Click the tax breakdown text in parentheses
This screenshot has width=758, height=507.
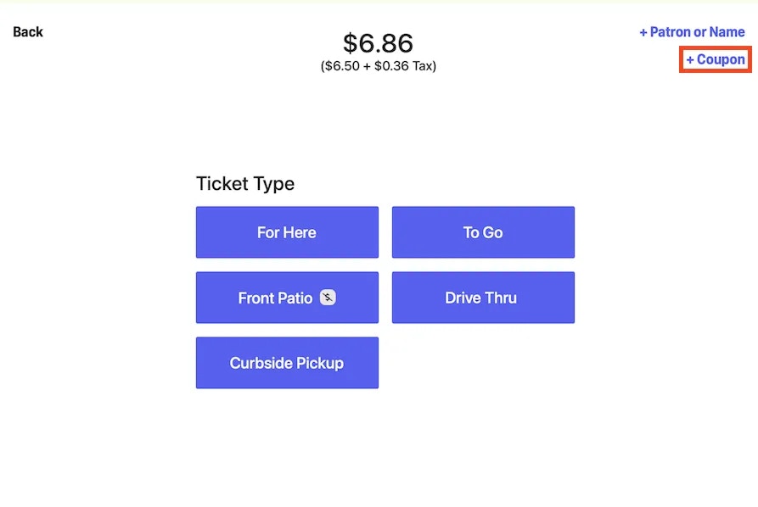(379, 65)
